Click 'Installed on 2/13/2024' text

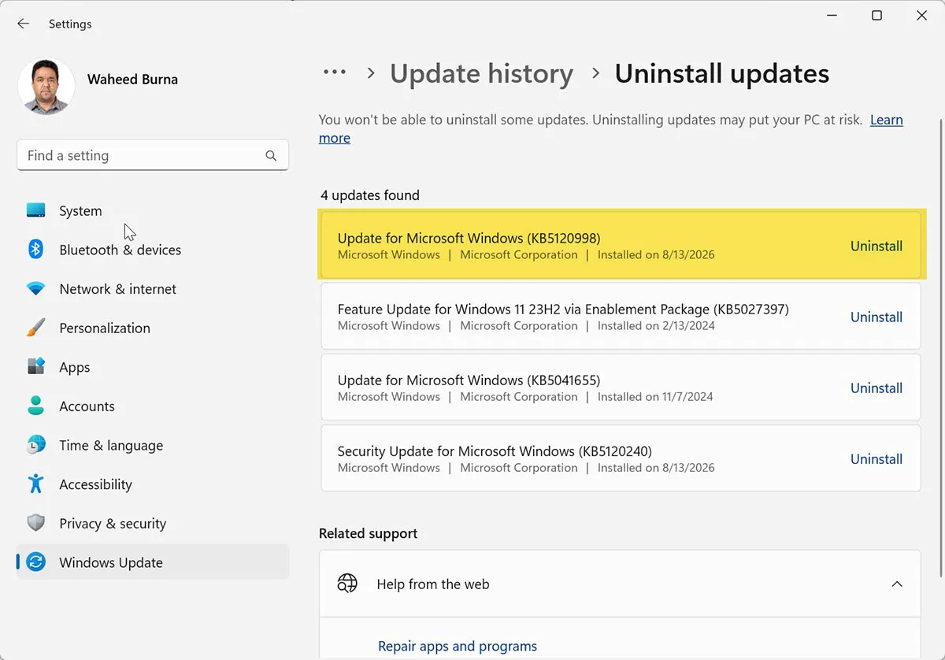[656, 325]
